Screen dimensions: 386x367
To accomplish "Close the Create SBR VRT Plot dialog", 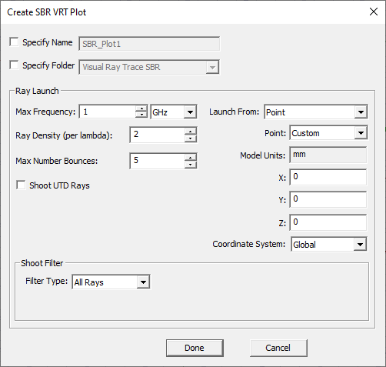I will click(x=374, y=12).
